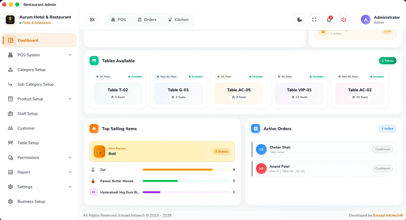Go to the Kitchen tab
This screenshot has width=406, height=220.
[x=178, y=20]
